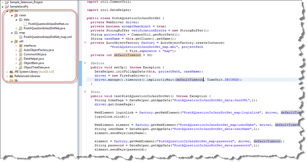Screen dimensions: 307x162
Task: Expand the ObjectTreeData.java node
Action: click(17, 68)
